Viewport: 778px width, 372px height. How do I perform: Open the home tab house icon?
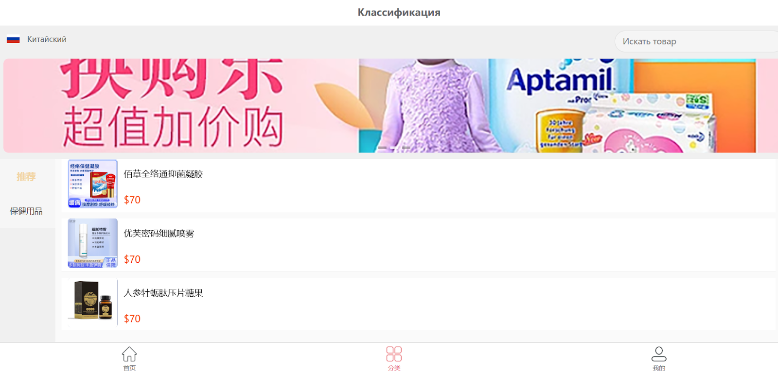click(129, 354)
